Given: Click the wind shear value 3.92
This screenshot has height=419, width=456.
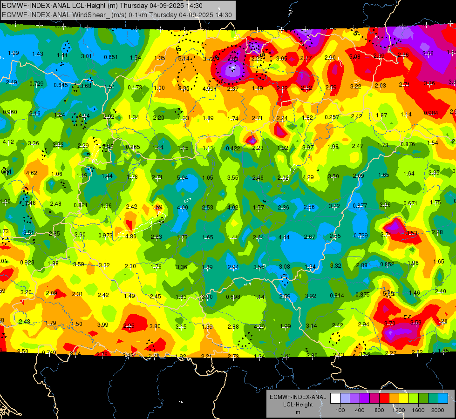Looking at the screenshot, I should click(310, 296).
